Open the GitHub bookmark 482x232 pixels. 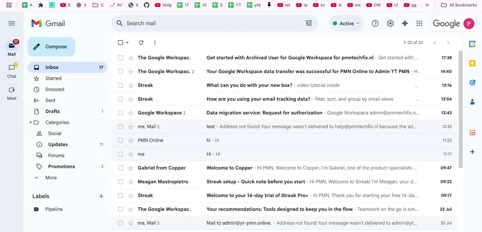click(146, 5)
